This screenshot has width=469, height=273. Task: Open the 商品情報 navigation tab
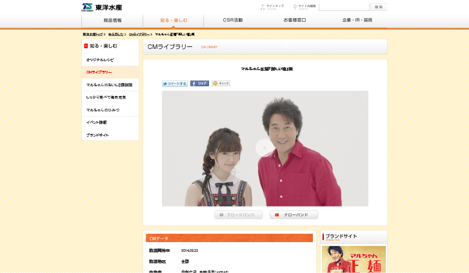112,21
